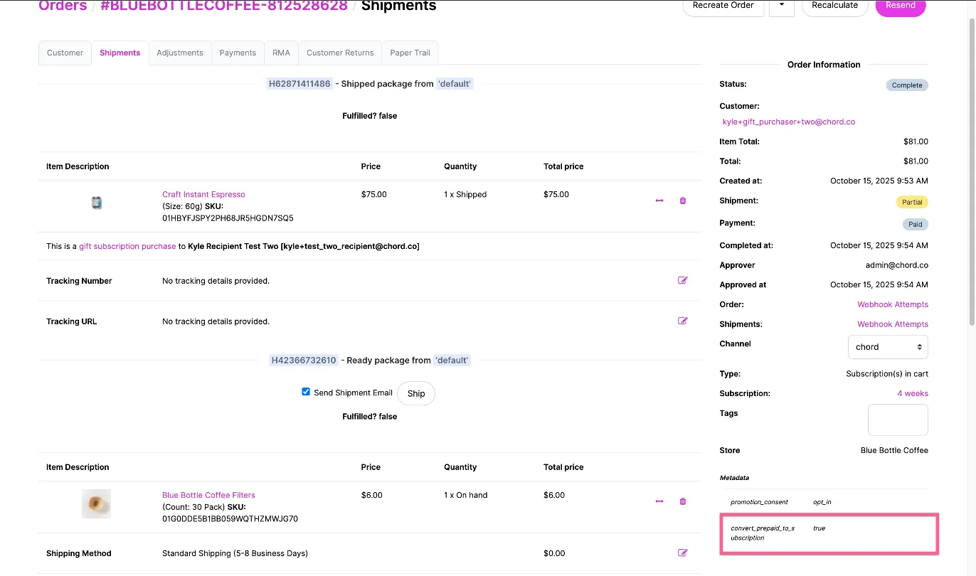Open Blue Bottle Coffee Filters product link

coord(208,495)
